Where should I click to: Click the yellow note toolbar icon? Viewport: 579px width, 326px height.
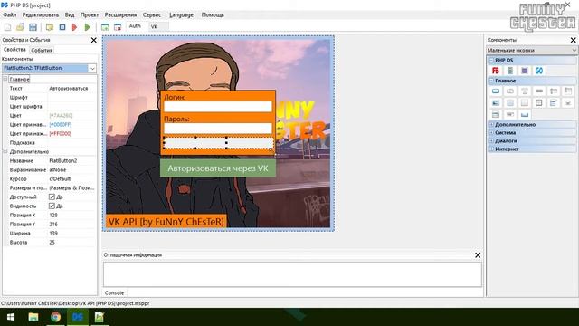point(49,27)
